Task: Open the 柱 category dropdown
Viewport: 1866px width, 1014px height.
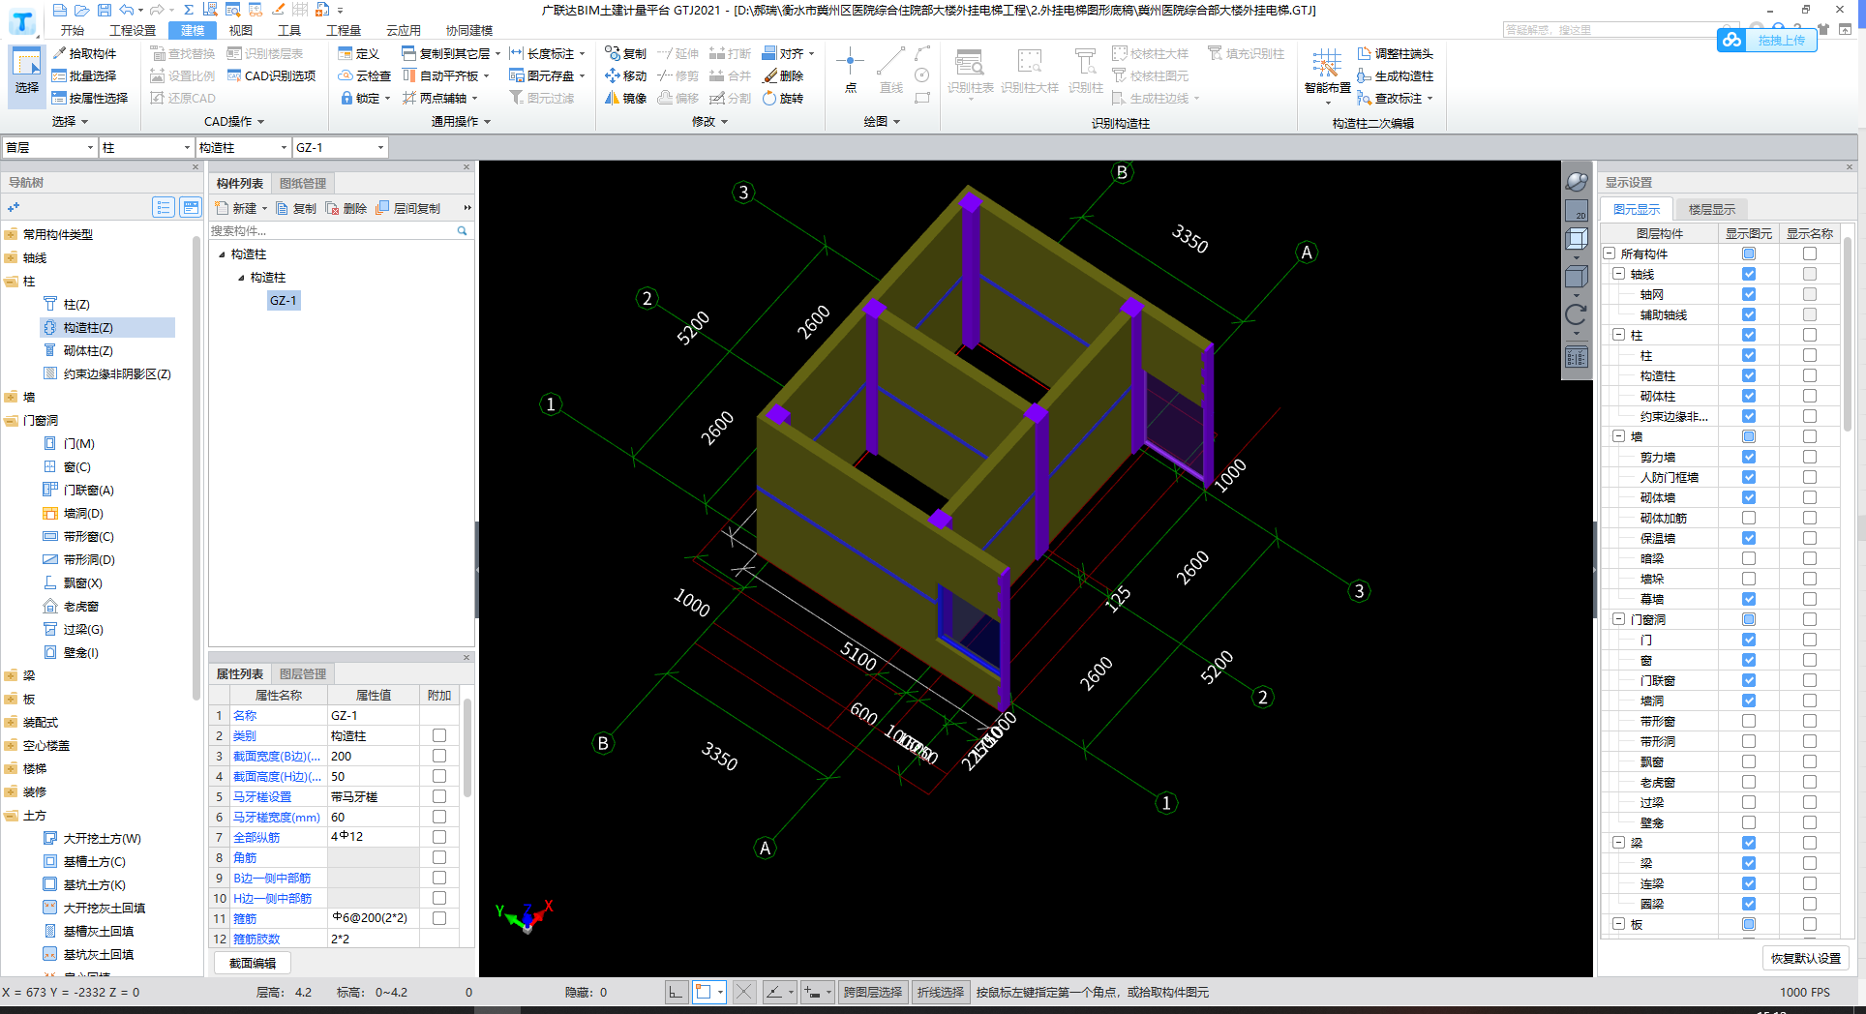Action: 146,147
